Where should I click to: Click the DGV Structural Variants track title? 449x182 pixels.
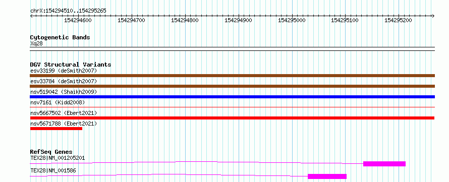pyautogui.click(x=71, y=65)
